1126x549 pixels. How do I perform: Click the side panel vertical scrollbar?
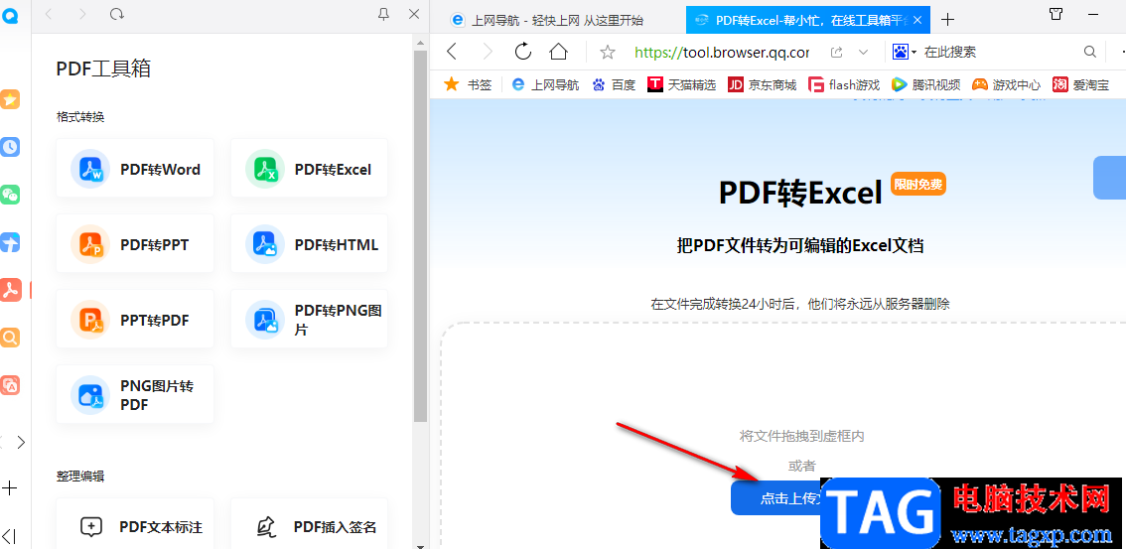421,237
